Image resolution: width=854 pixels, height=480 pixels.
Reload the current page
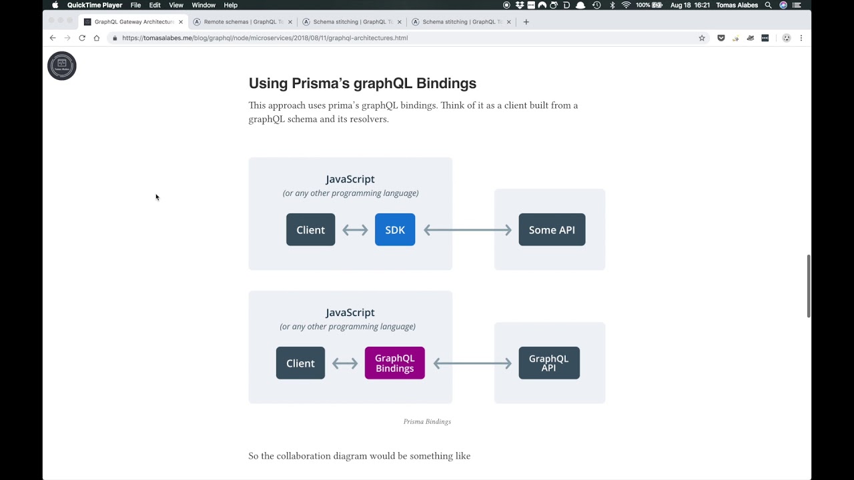(82, 38)
